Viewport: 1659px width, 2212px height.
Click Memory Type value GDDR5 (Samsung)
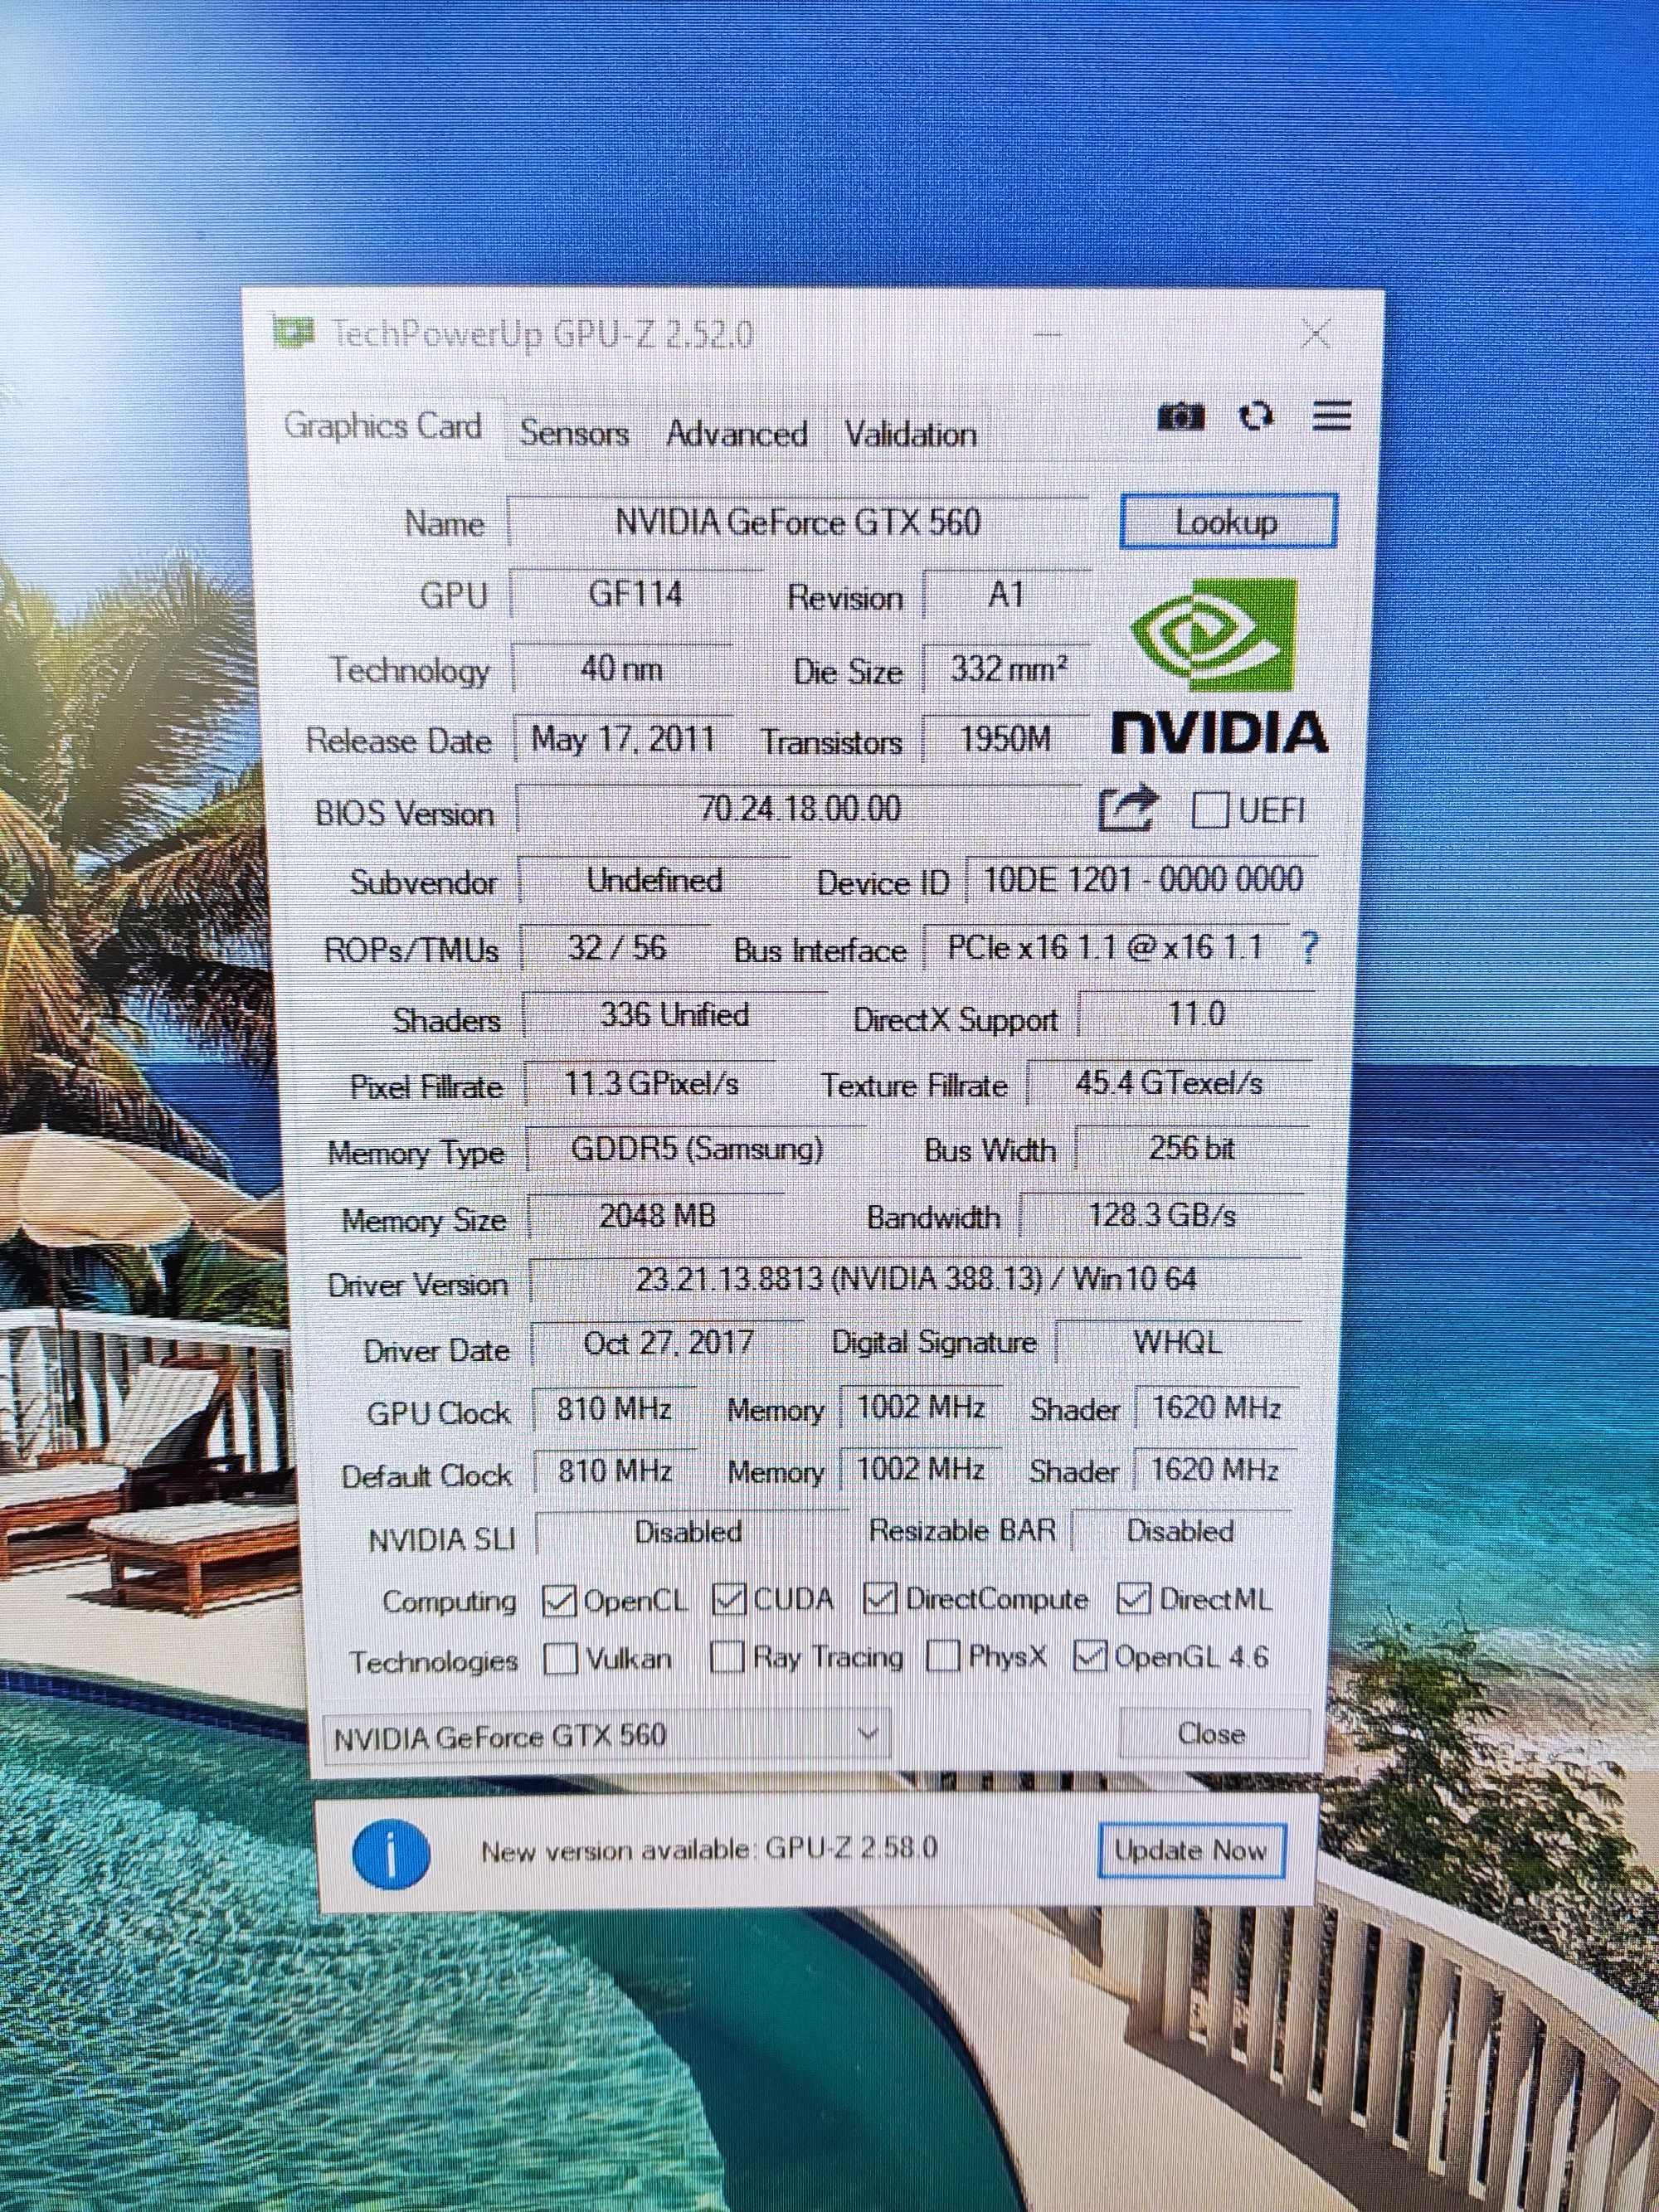tap(697, 1150)
